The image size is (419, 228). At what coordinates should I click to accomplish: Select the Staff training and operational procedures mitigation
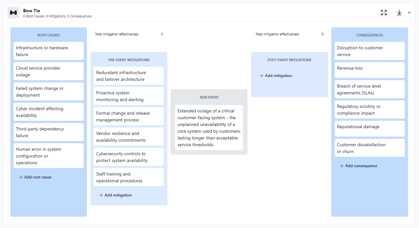tap(129, 177)
